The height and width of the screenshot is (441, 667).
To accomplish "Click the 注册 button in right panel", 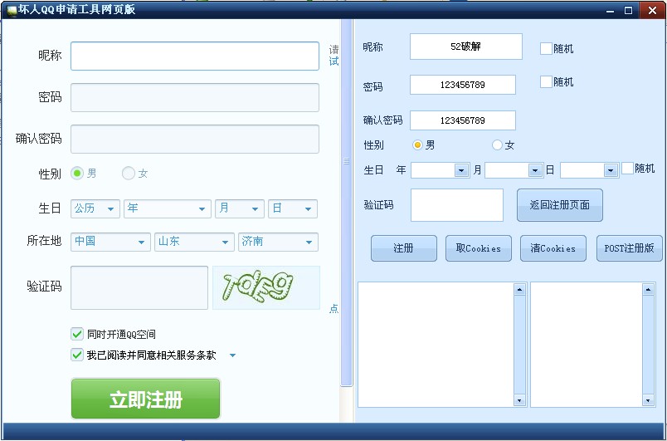I will 404,248.
